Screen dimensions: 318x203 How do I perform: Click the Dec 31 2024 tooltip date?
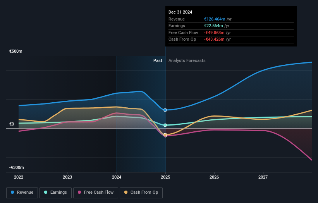click(180, 12)
